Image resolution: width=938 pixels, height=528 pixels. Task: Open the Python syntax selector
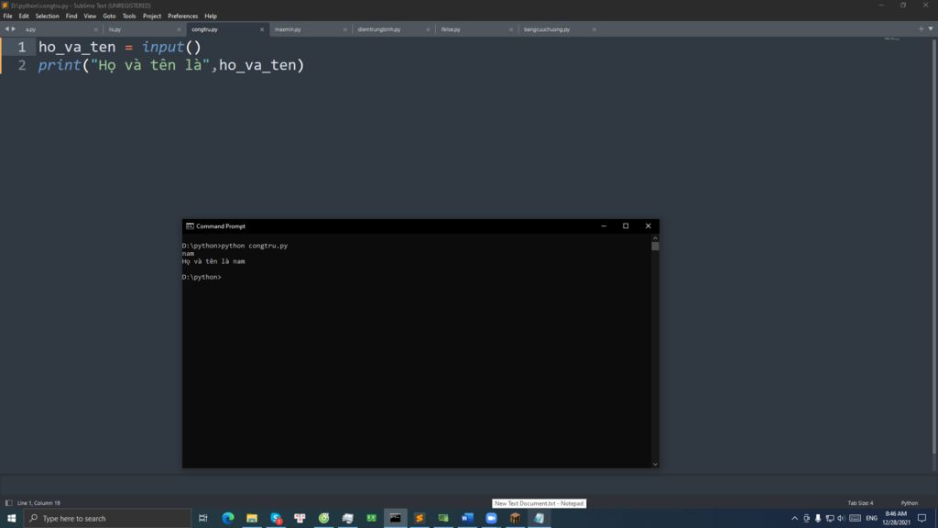pyautogui.click(x=910, y=503)
